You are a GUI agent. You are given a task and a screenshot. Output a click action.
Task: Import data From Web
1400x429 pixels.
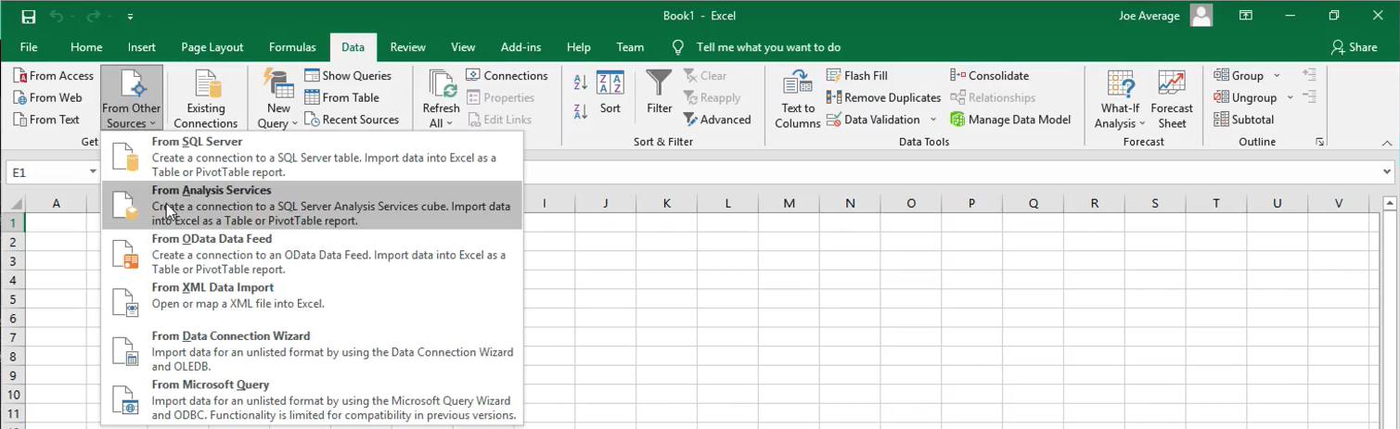(x=48, y=97)
